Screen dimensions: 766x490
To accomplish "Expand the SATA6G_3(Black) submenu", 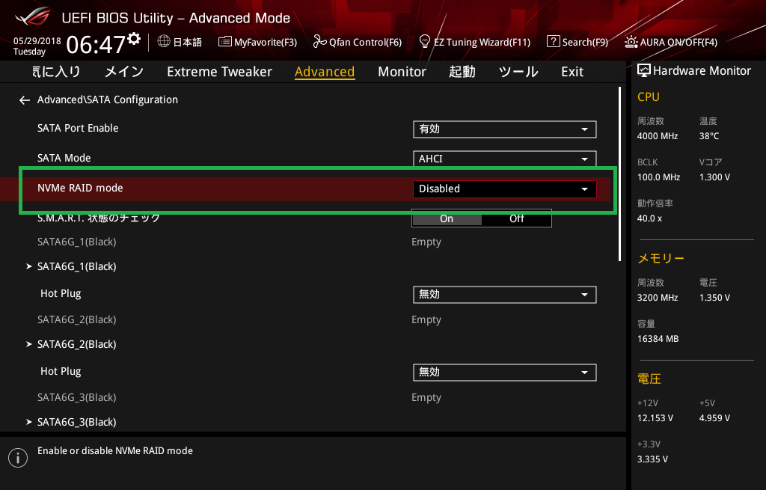I will tap(77, 422).
